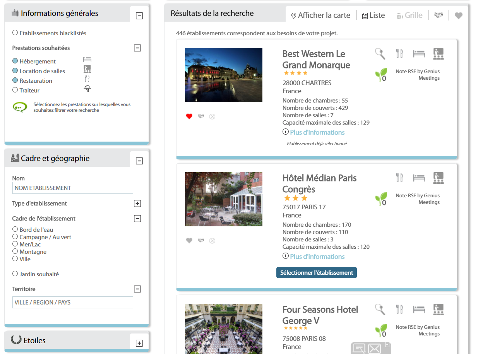
Task: Open Plus d'informations for Hôtel Médian Paris Congrès
Action: coord(317,257)
